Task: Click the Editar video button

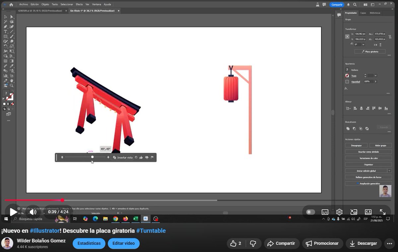Action: click(123, 243)
